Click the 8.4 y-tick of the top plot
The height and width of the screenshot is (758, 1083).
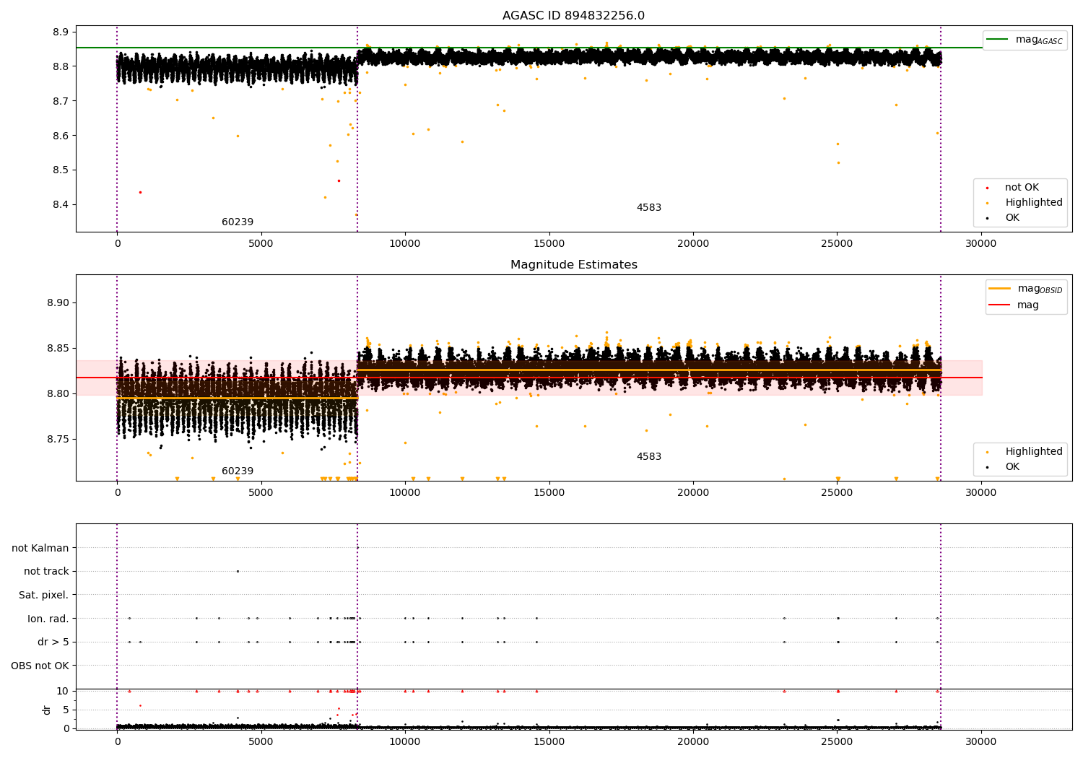pyautogui.click(x=61, y=205)
